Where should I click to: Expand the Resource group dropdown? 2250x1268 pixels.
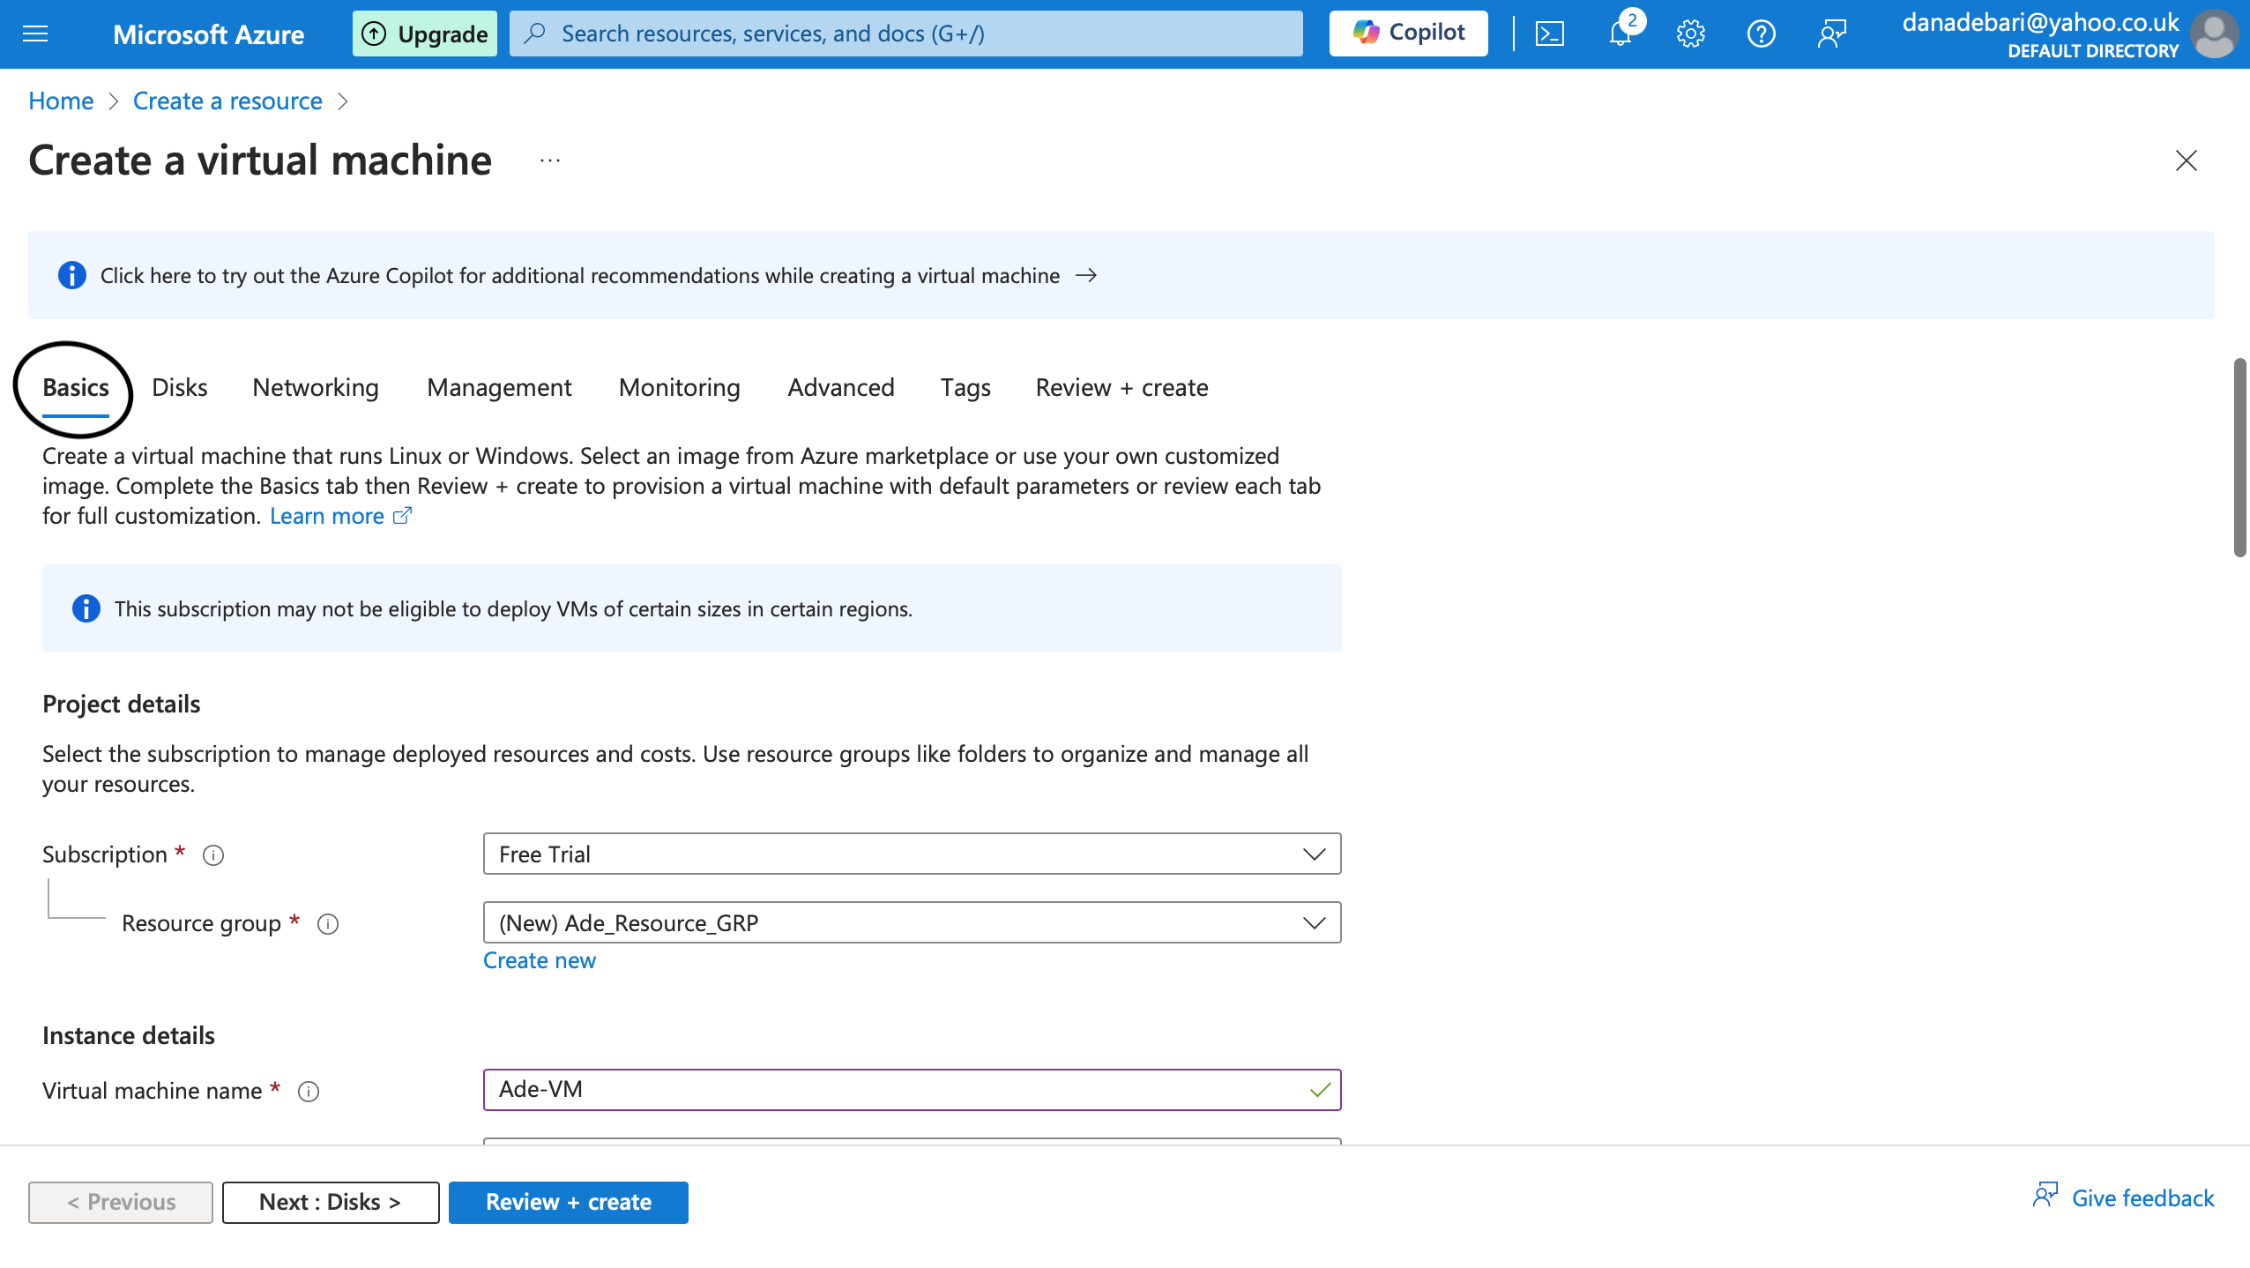(912, 922)
